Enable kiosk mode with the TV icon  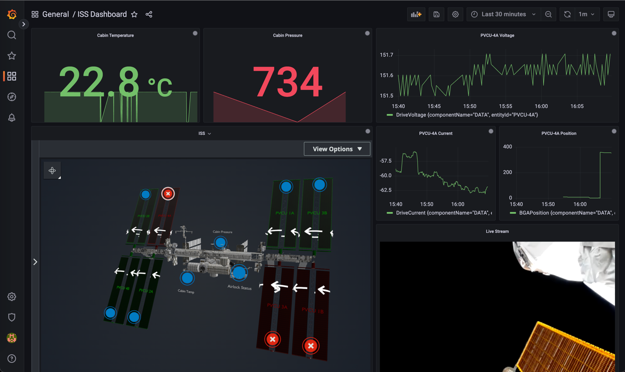pos(611,14)
